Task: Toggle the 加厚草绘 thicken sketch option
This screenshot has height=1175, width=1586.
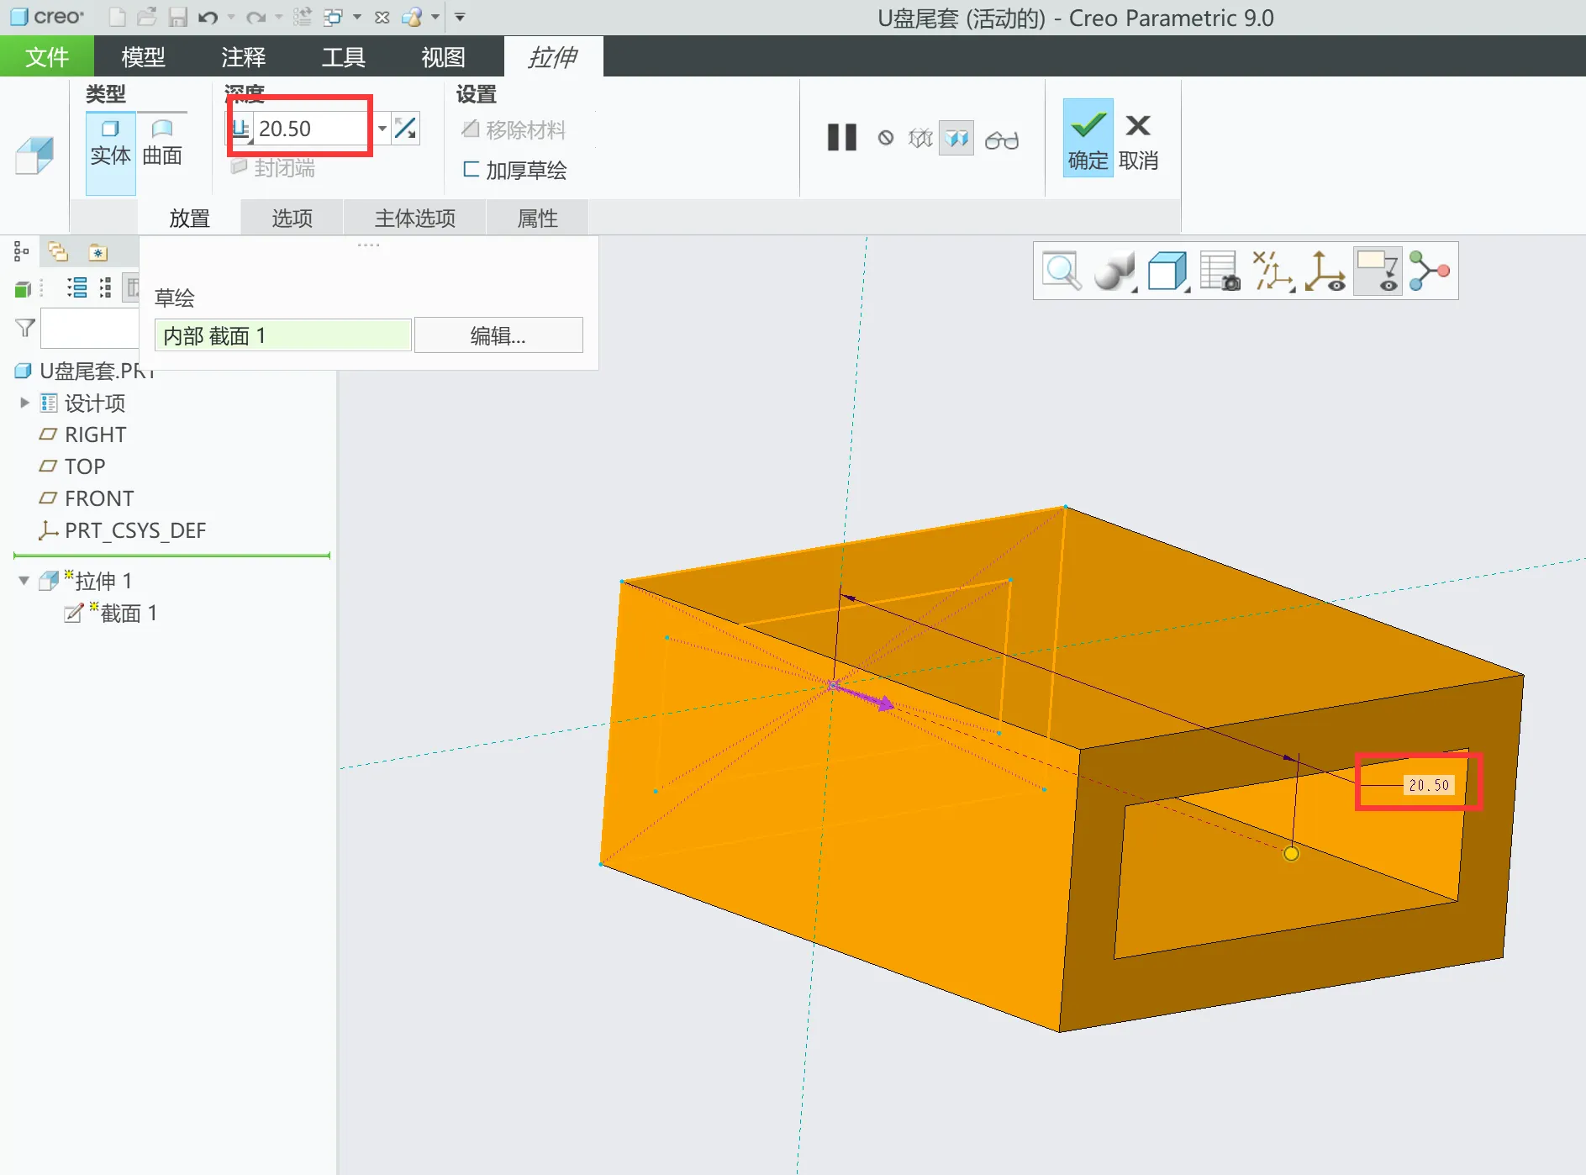Action: tap(515, 171)
